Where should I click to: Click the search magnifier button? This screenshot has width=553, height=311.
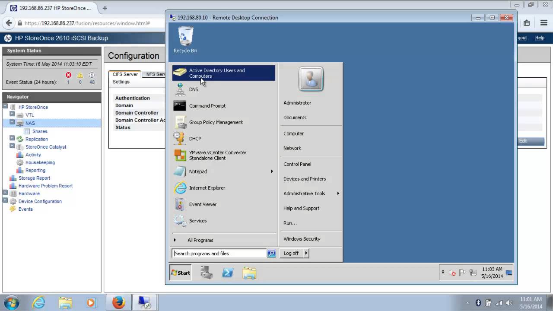pos(271,254)
